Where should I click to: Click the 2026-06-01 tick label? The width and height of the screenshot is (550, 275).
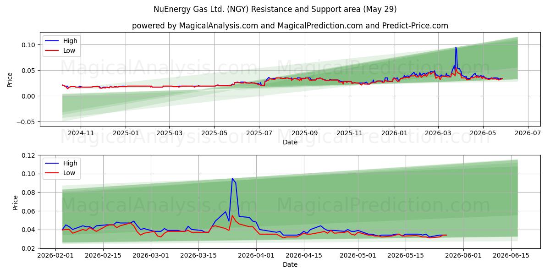464,255
